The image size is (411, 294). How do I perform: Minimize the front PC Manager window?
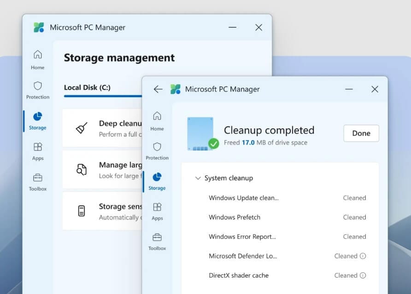(349, 89)
